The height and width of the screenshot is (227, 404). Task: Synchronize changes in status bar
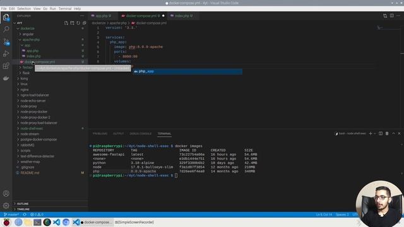pos(25,214)
